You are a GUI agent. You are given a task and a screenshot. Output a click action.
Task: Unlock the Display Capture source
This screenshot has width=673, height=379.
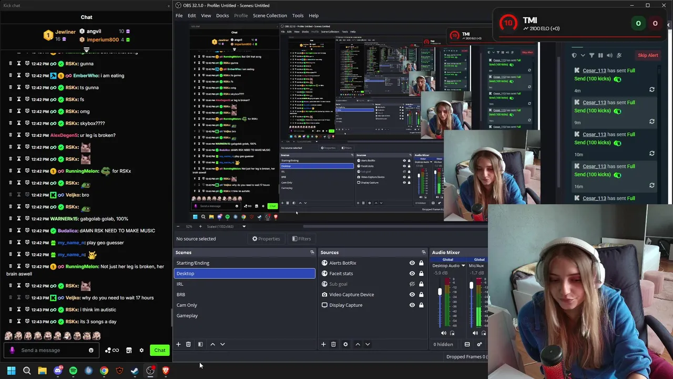[x=421, y=305]
